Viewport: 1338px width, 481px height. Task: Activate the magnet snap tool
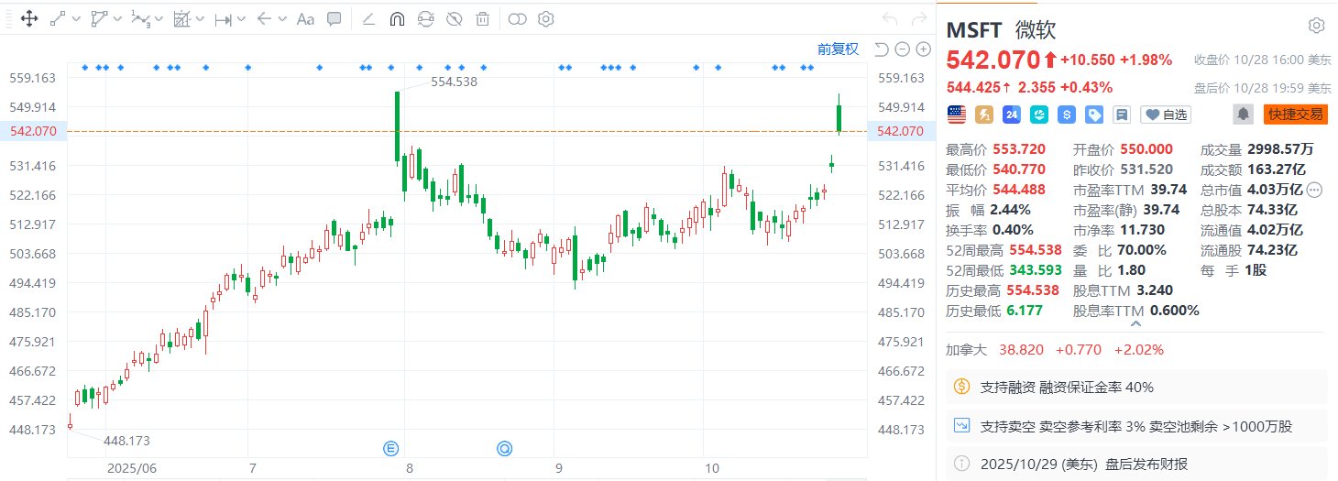(x=398, y=18)
